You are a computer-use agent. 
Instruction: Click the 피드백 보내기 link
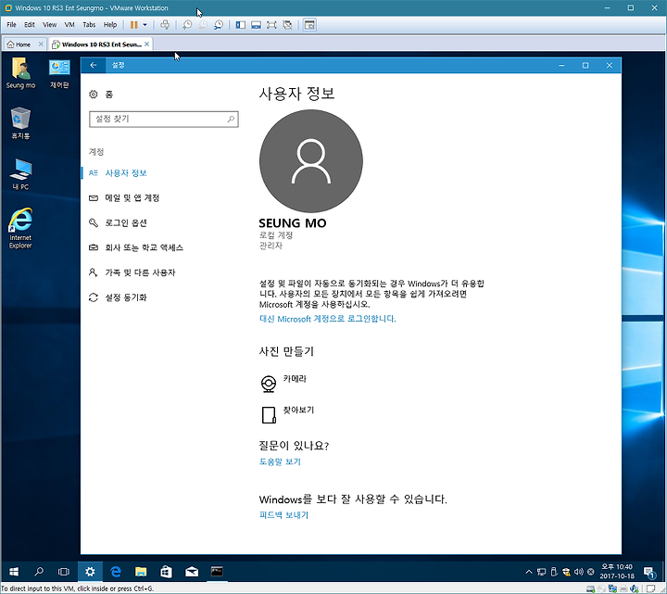(x=283, y=515)
